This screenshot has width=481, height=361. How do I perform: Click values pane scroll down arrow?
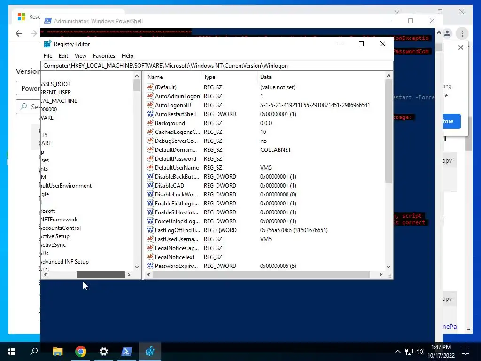pos(388,267)
